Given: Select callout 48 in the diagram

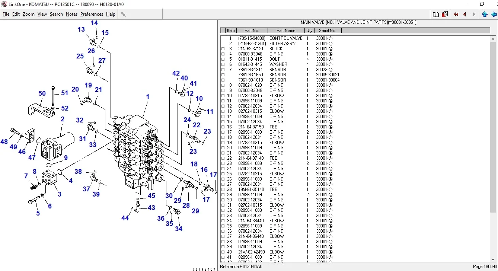Looking at the screenshot, I should click(x=4, y=142).
